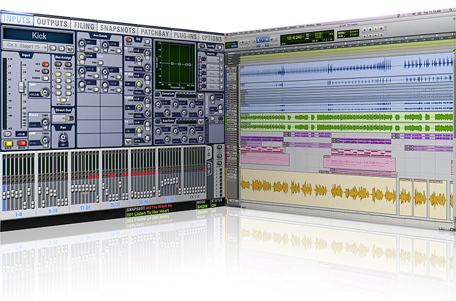This screenshot has width=456, height=301.
Task: Click the Hi Mid band EQ gain knob
Action: [147, 78]
